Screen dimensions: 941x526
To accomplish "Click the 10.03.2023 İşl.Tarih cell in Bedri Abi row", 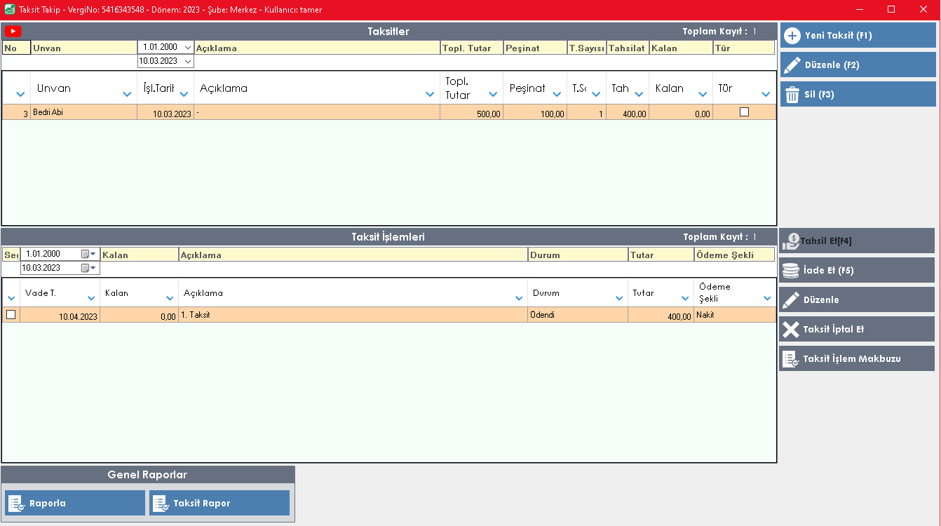I will tap(165, 112).
